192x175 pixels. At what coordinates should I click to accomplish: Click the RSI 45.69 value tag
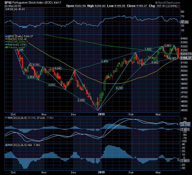(185, 22)
